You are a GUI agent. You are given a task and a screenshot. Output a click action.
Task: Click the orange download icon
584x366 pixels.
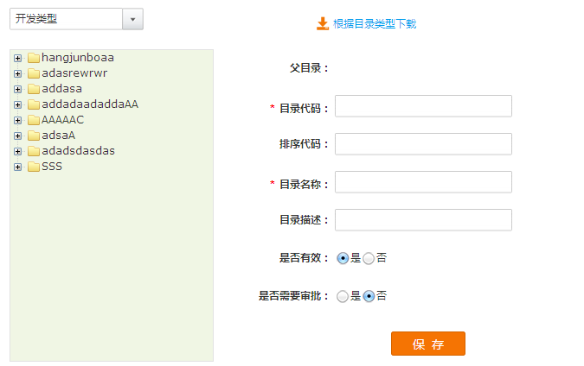pos(323,23)
